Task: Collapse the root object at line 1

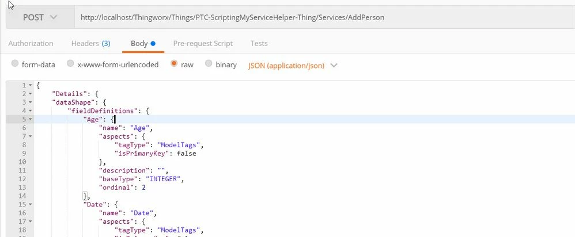Action: (x=31, y=85)
